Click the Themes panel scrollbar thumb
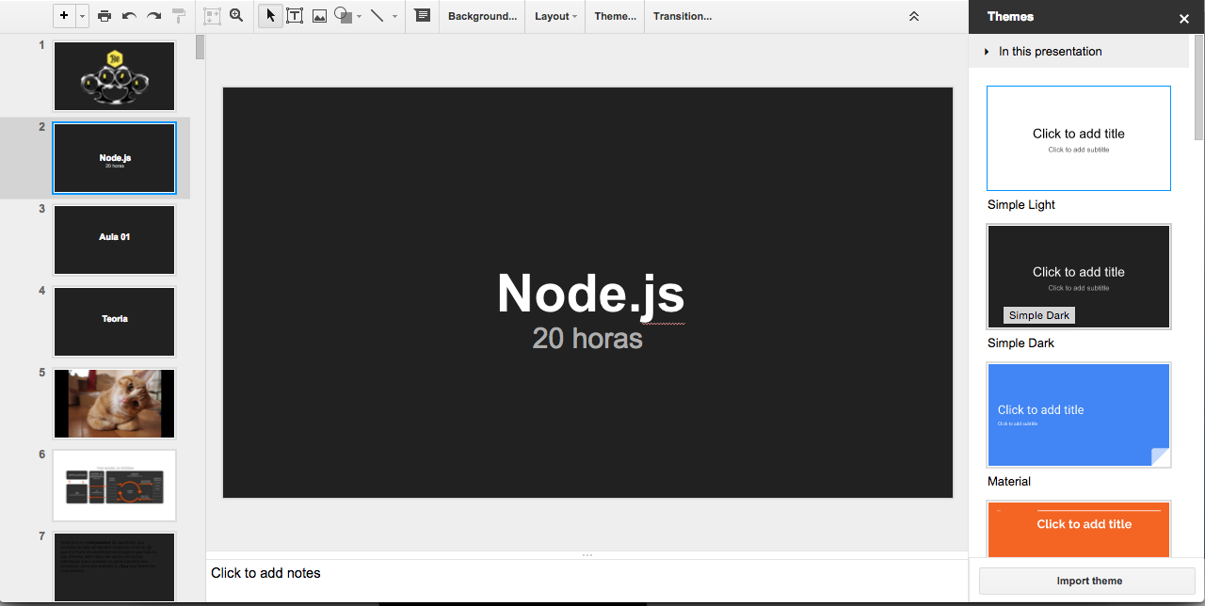 click(1198, 88)
